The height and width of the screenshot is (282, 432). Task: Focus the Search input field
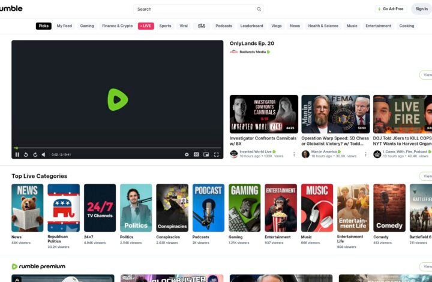[199, 9]
